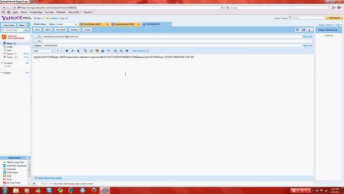The width and height of the screenshot is (344, 194).
Task: Open the Hi, Marc account dropdown
Action: (x=39, y=18)
